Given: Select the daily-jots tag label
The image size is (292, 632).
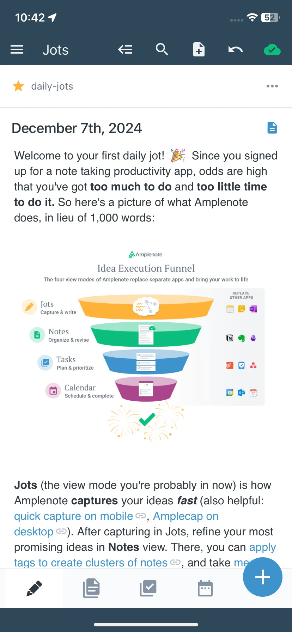Looking at the screenshot, I should click(52, 86).
